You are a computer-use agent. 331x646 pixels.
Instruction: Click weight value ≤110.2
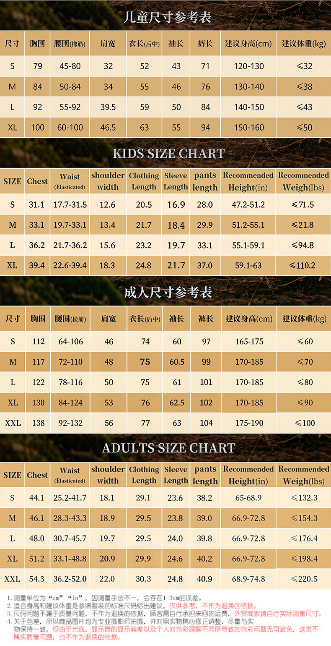pyautogui.click(x=303, y=265)
